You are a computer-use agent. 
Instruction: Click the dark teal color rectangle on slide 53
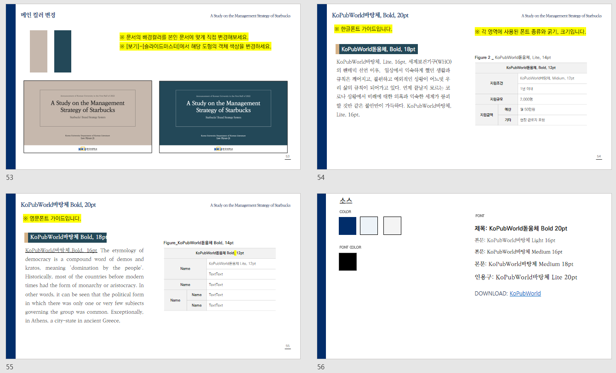point(63,51)
